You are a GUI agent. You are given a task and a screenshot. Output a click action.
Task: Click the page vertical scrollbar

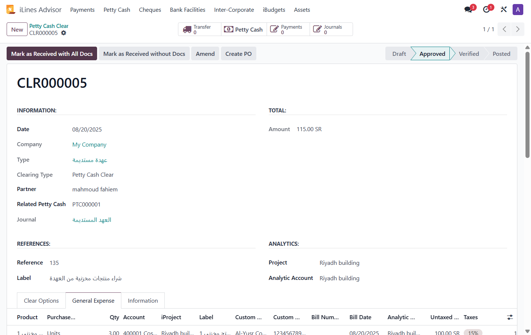pos(527,105)
